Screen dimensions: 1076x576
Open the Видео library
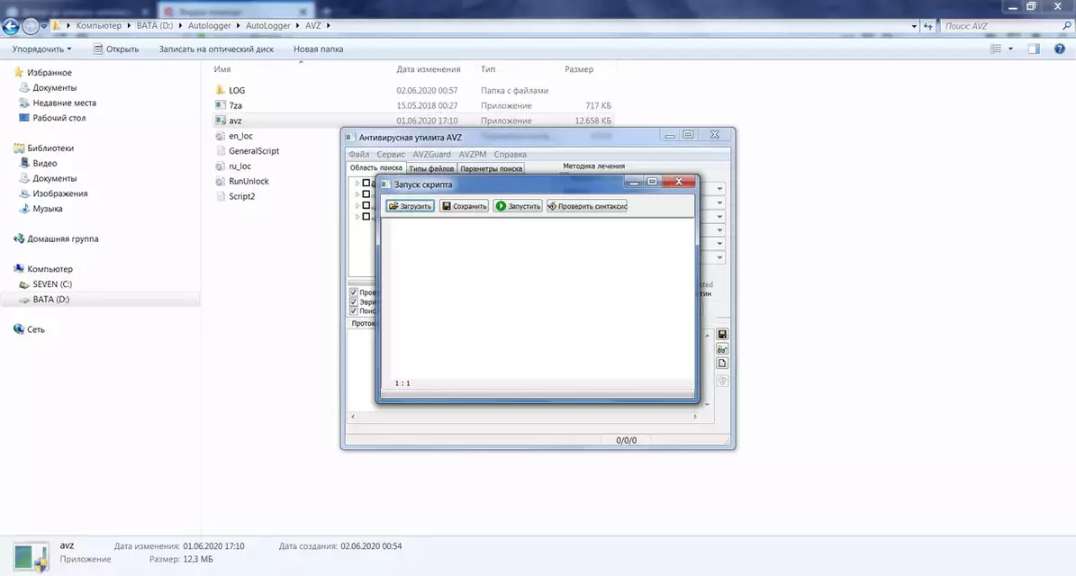(45, 163)
